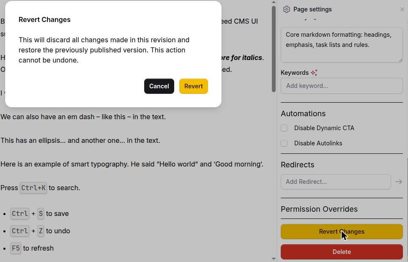Screen dimensions: 408x262
Task: Click the Redirects section heading
Action: 297,165
